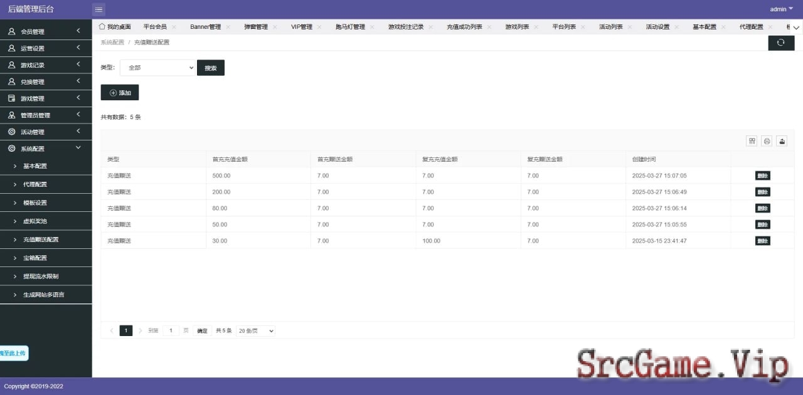Click the gear icon beside 系统配置
803x395 pixels.
click(x=11, y=149)
